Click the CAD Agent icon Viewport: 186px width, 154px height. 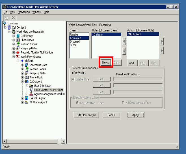[27, 81]
